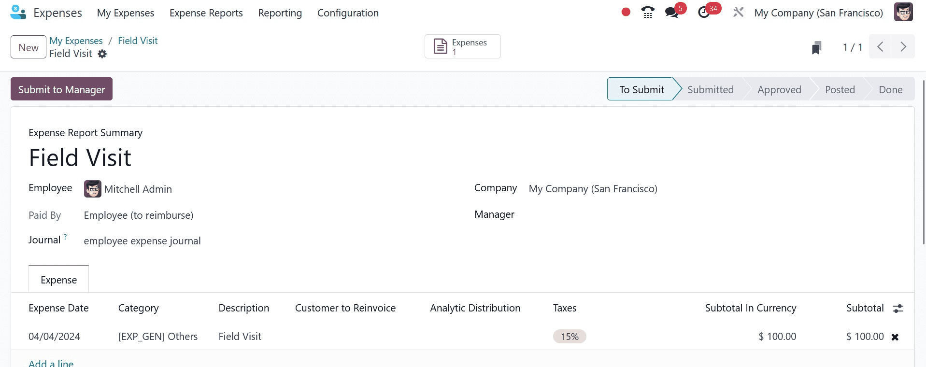Open the chat messages icon

[x=671, y=13]
